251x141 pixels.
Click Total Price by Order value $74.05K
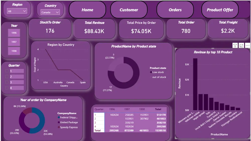pyautogui.click(x=141, y=31)
